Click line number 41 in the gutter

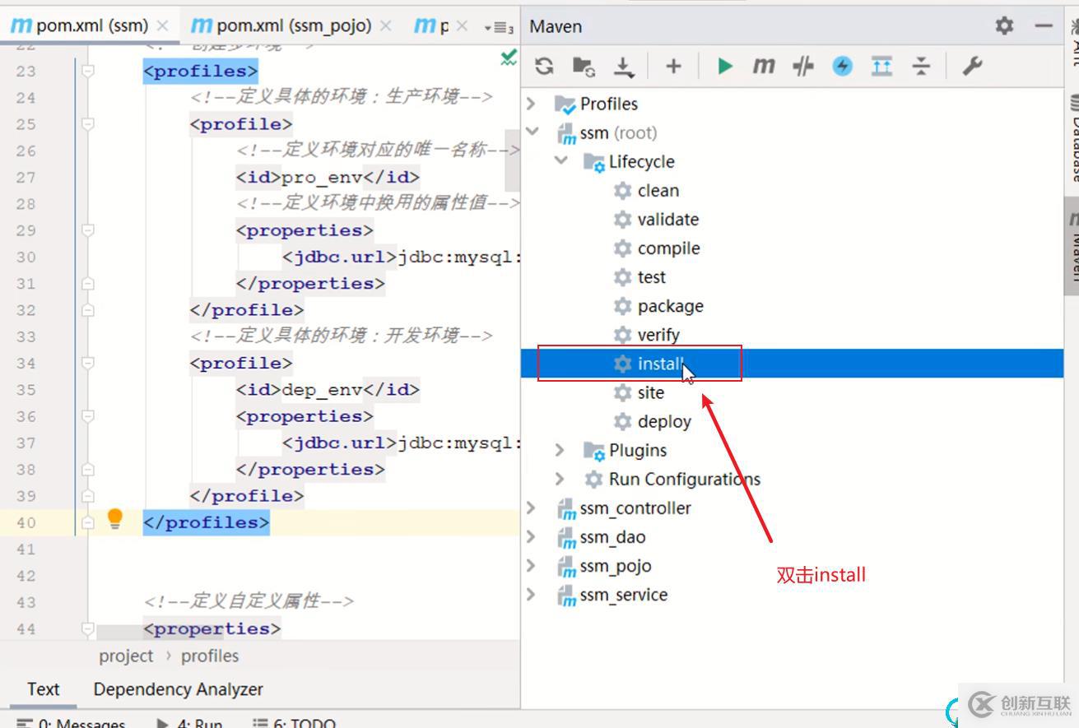click(x=26, y=549)
